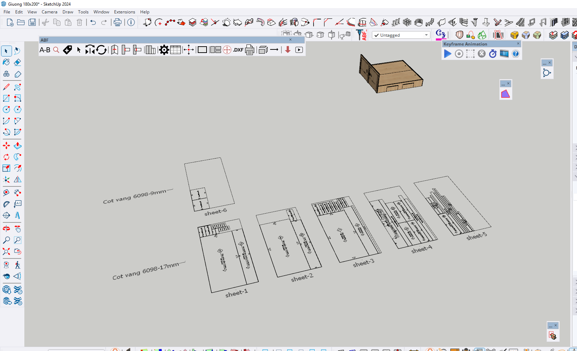Screen dimensions: 577x351
Task: Click the Keyframe Animation help icon
Action: coord(516,54)
